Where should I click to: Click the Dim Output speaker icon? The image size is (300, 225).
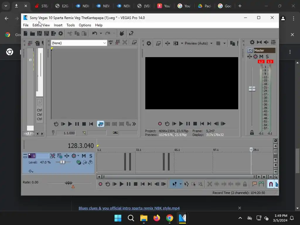pyautogui.click(x=266, y=42)
